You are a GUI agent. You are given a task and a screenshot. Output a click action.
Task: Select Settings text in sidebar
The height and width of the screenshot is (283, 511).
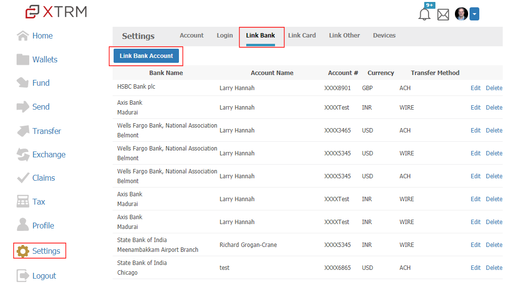[46, 251]
